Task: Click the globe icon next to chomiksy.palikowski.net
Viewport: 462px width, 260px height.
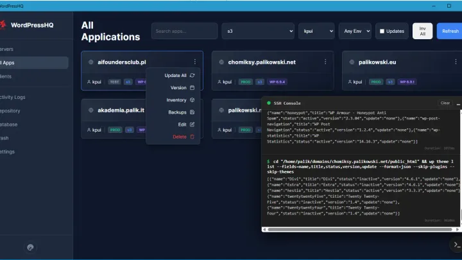Action: tap(221, 62)
